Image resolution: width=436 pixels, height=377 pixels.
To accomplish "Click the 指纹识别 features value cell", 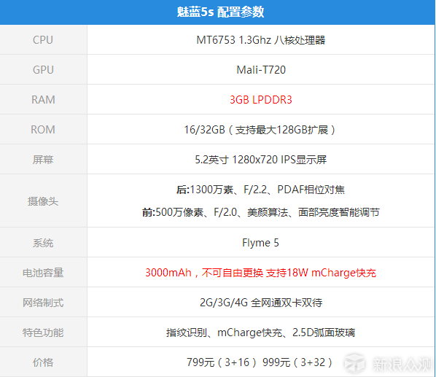I will (x=260, y=333).
